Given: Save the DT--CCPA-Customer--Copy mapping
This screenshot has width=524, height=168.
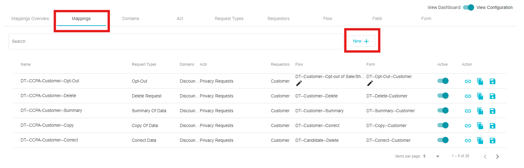Looking at the screenshot, I should [x=492, y=126].
